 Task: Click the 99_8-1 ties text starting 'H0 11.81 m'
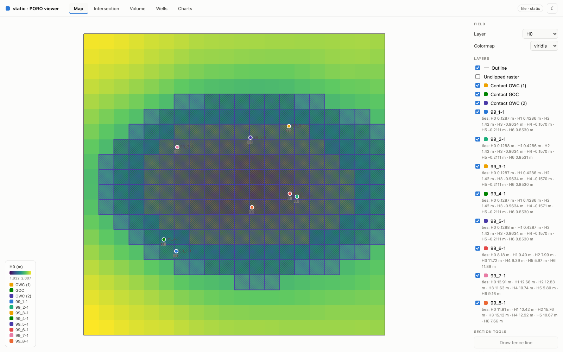(x=519, y=315)
